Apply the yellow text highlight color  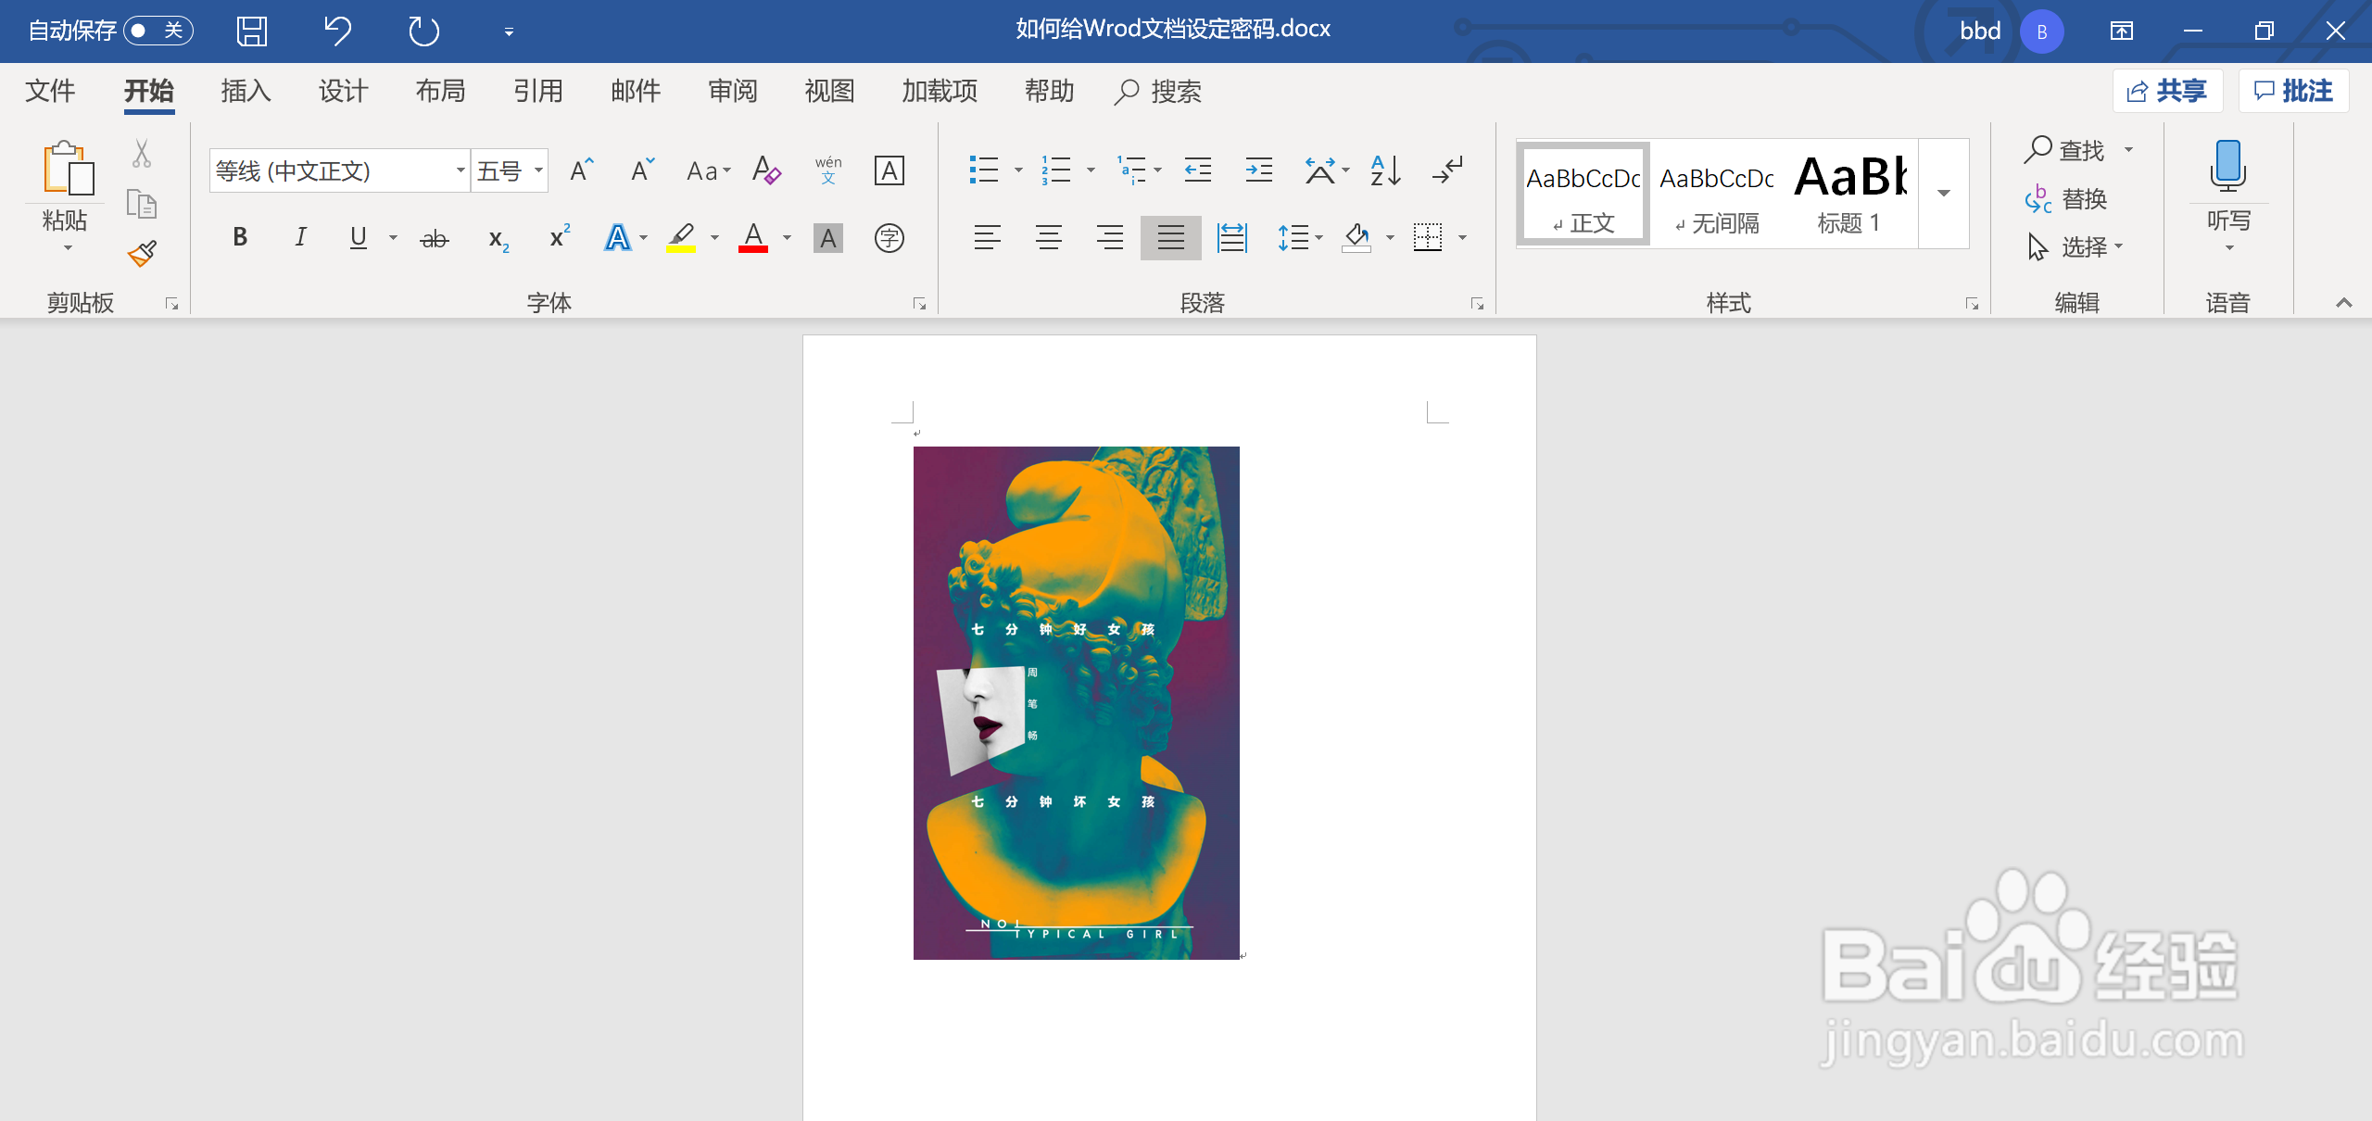[681, 238]
